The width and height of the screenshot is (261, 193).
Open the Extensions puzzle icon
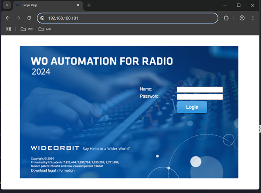click(x=226, y=18)
